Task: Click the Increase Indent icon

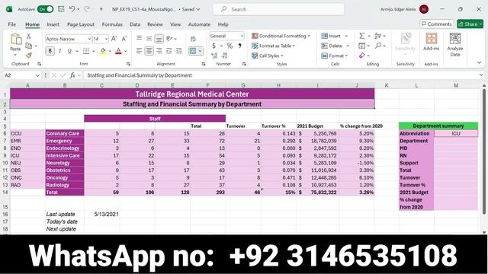Action: pos(179,51)
